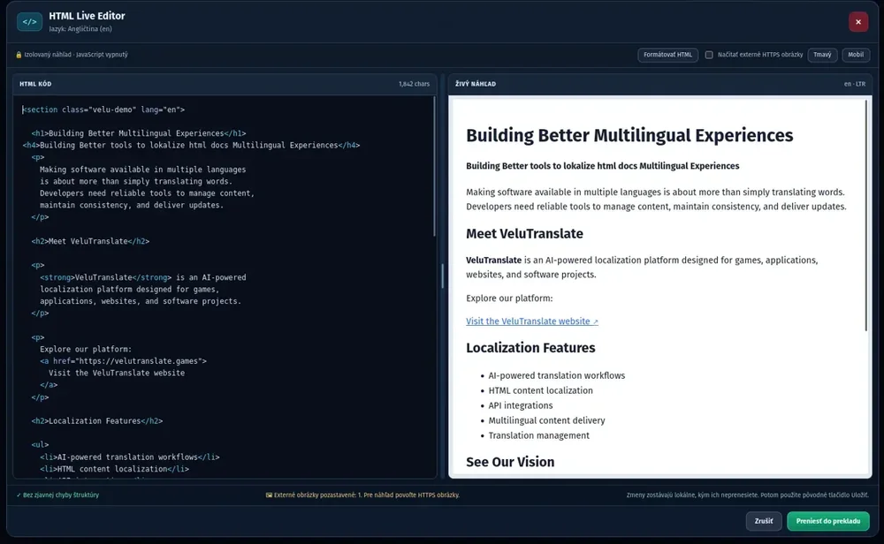This screenshot has width=884, height=544.
Task: Click 'Multilingual content delivery' list item
Action: [546, 420]
